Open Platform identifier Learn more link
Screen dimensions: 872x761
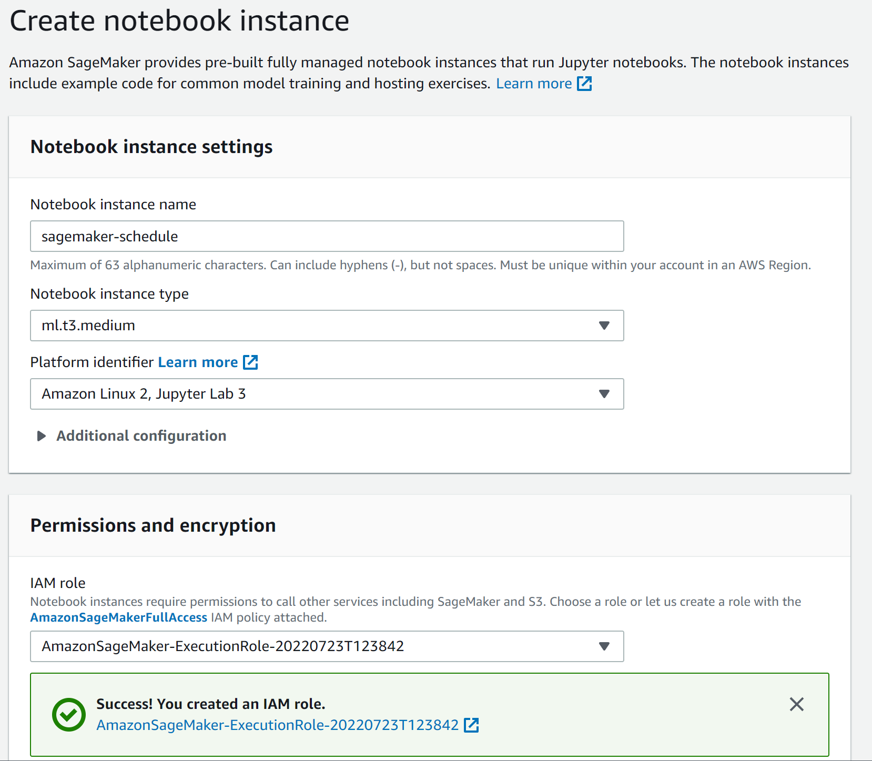198,362
